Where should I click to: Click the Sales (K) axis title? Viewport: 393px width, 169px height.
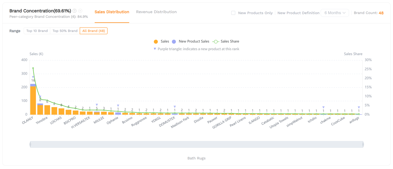(36, 54)
